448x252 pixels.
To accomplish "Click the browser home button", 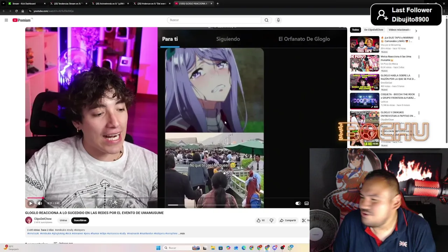I will coord(23,11).
